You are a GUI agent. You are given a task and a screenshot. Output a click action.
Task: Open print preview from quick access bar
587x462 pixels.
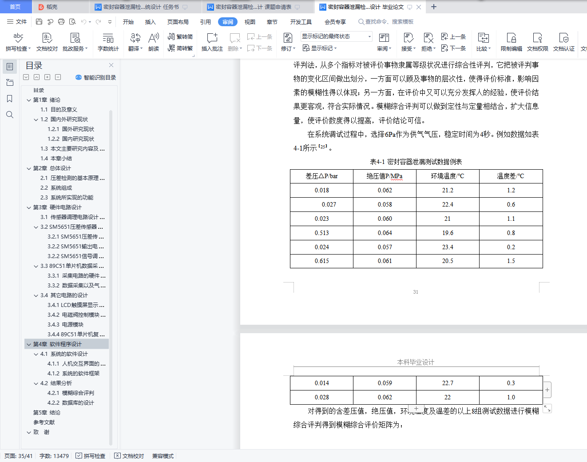[72, 22]
